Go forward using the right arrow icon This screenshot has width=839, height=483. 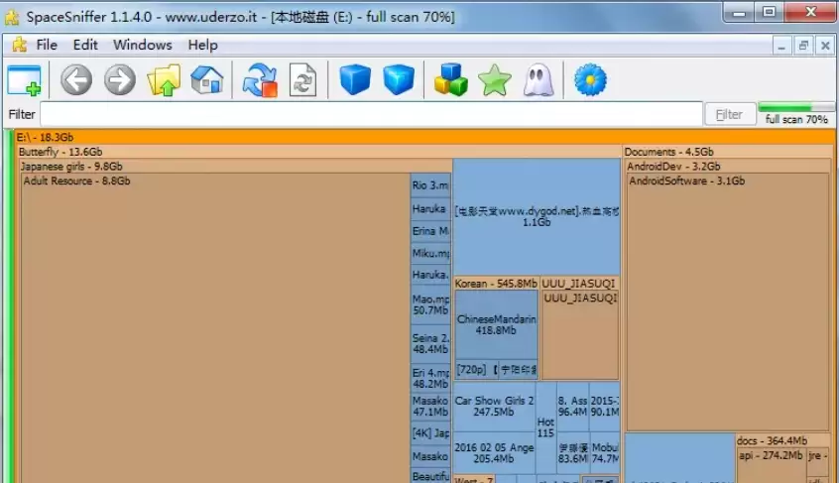tap(120, 80)
